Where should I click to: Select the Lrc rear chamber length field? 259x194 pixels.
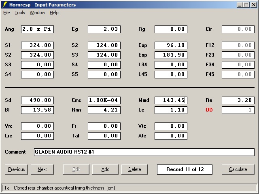(x=37, y=136)
